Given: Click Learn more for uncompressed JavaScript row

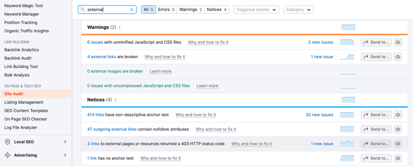Looking at the screenshot, I should coord(207,86).
